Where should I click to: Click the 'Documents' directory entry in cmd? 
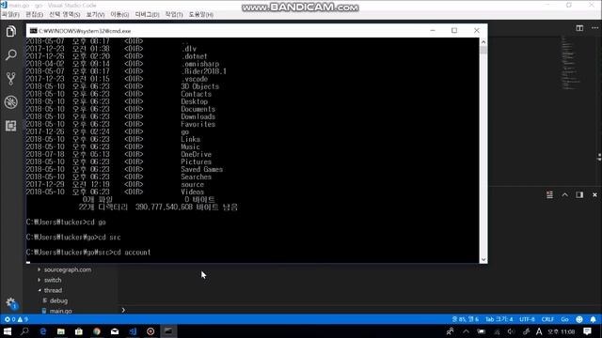point(198,109)
